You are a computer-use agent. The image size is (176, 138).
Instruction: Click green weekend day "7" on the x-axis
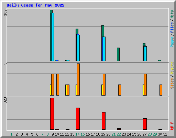pyautogui.click(x=42, y=134)
